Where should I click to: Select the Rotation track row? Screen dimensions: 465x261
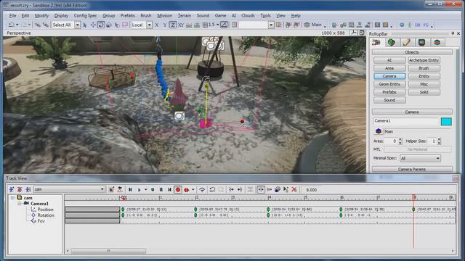pyautogui.click(x=46, y=215)
